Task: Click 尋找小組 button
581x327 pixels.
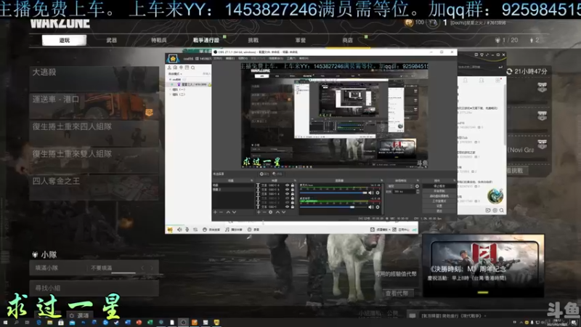Action: click(x=94, y=288)
